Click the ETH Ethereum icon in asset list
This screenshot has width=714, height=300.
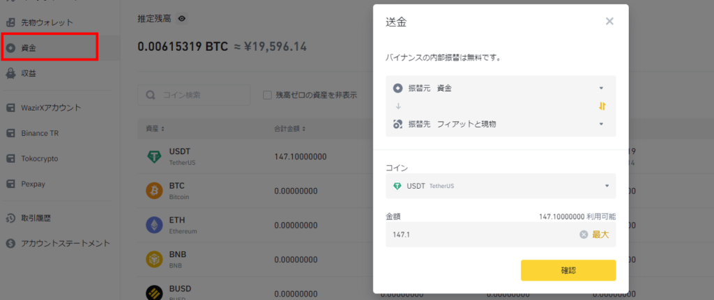tap(154, 225)
